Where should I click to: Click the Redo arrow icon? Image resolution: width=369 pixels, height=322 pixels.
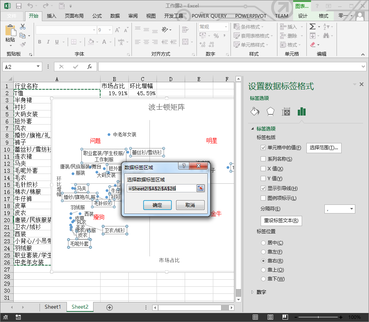[x=46, y=5]
